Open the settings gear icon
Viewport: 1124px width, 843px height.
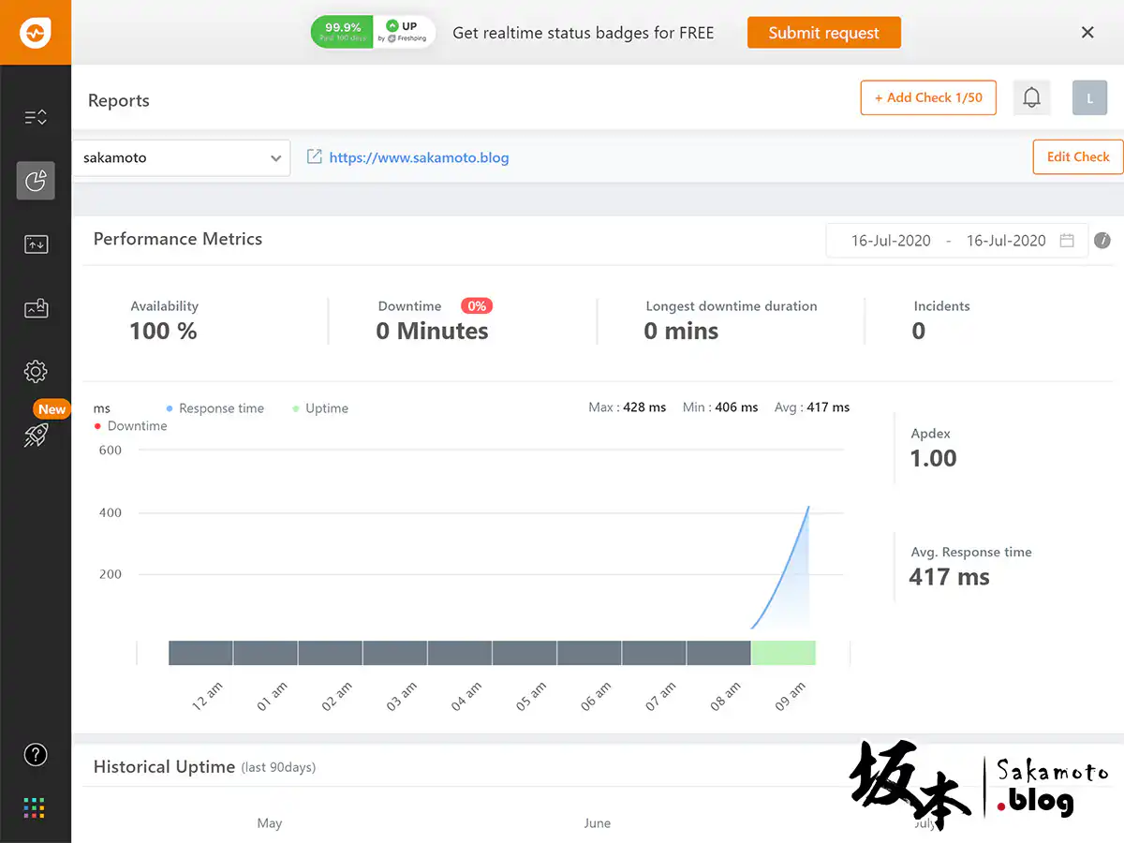click(36, 372)
